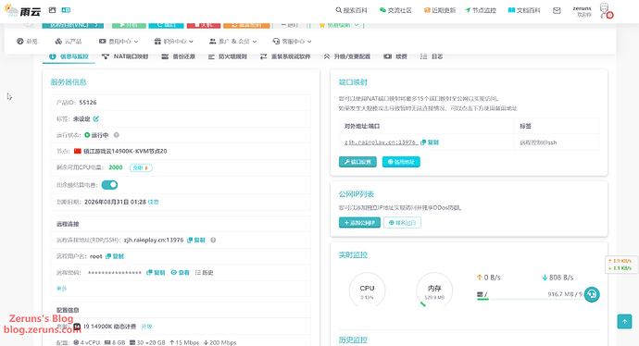639x346 pixels.
Task: Expand the 积分中心 dropdown menu
Action: coord(173,42)
